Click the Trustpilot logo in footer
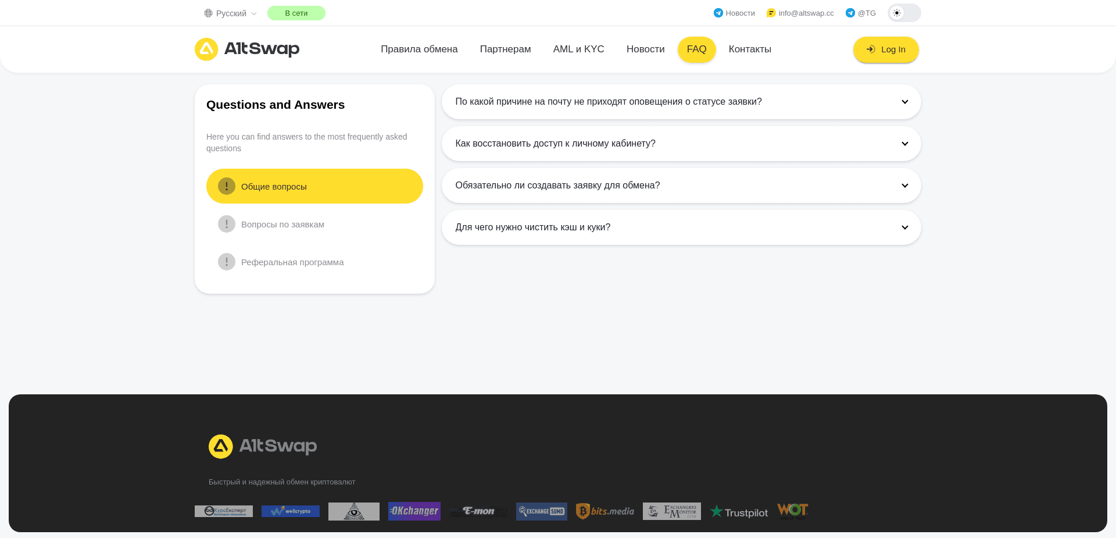The image size is (1116, 538). tap(739, 512)
